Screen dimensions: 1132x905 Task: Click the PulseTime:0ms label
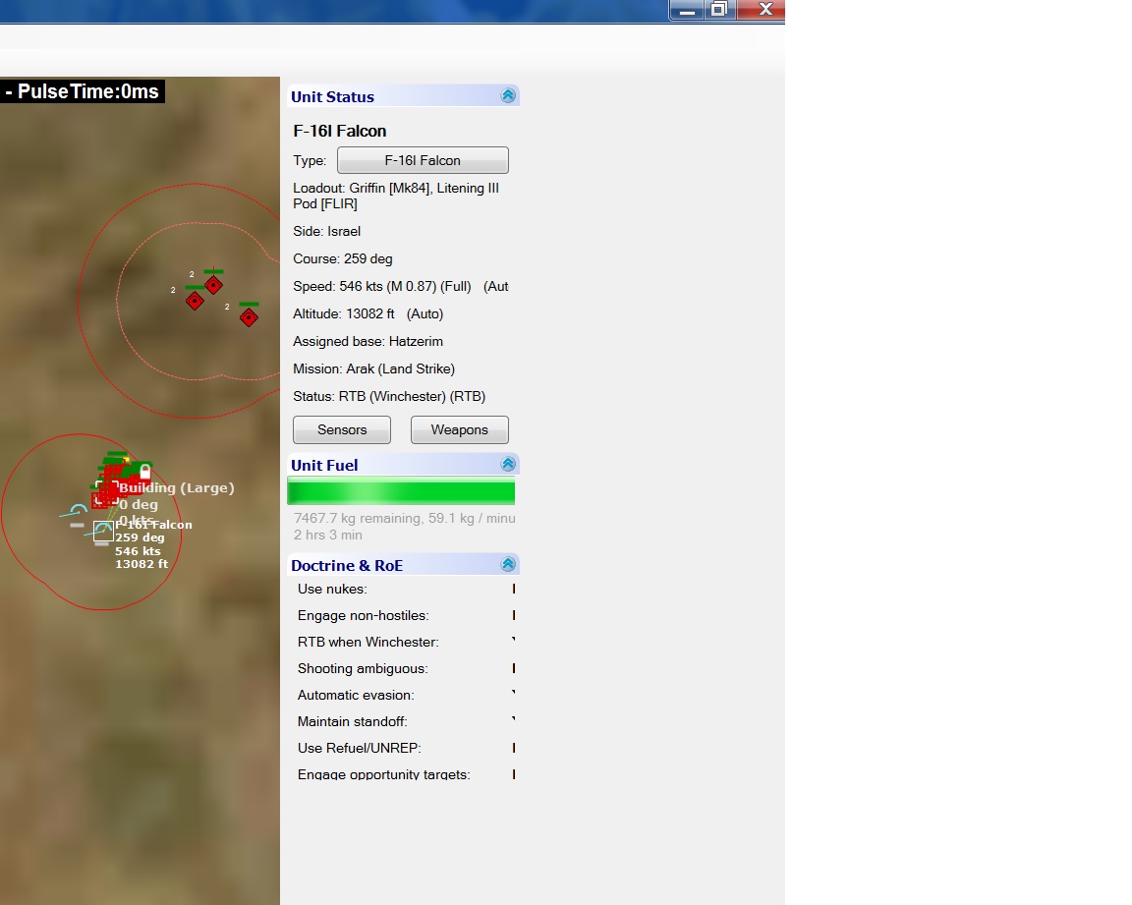click(x=83, y=91)
